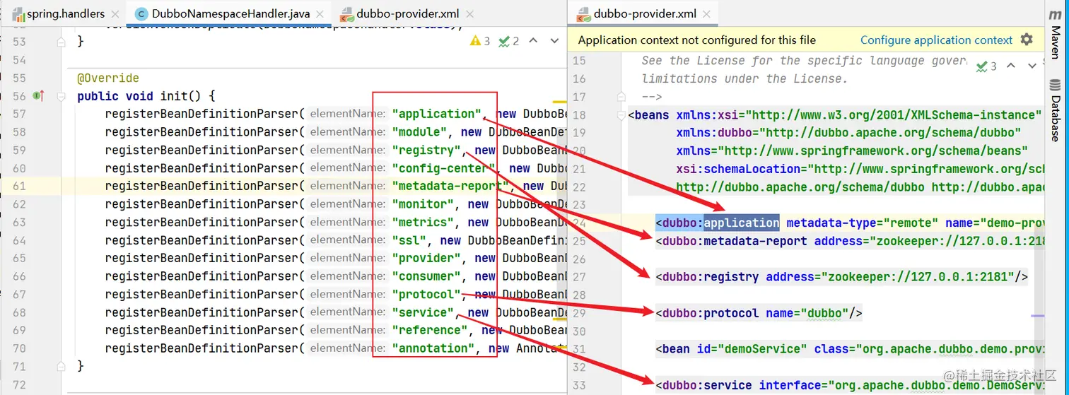Click the "reference" string on line 69
Image resolution: width=1069 pixels, height=395 pixels.
430,330
